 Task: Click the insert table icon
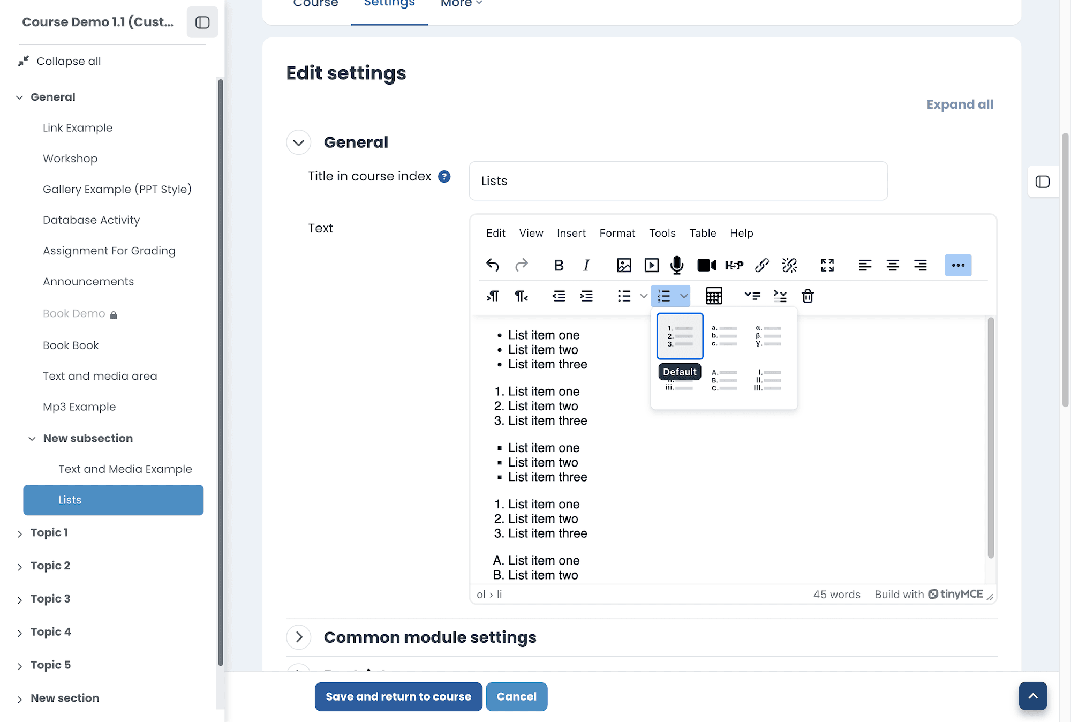[x=714, y=296]
